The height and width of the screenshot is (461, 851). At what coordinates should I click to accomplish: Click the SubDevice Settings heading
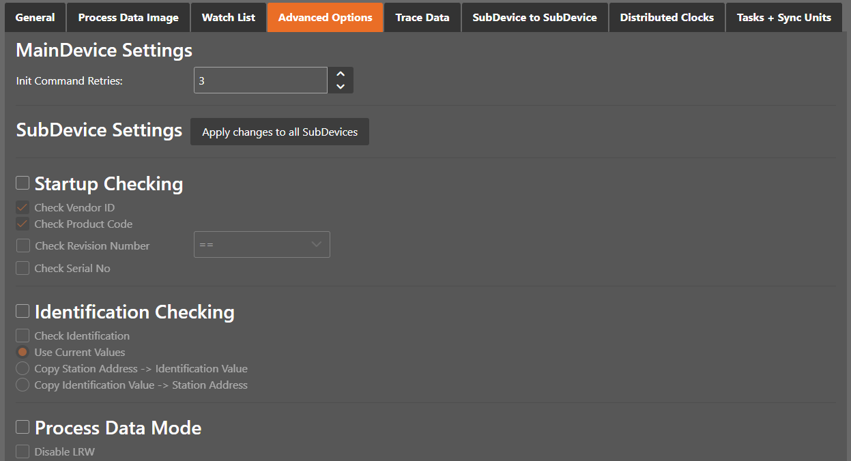pos(99,130)
